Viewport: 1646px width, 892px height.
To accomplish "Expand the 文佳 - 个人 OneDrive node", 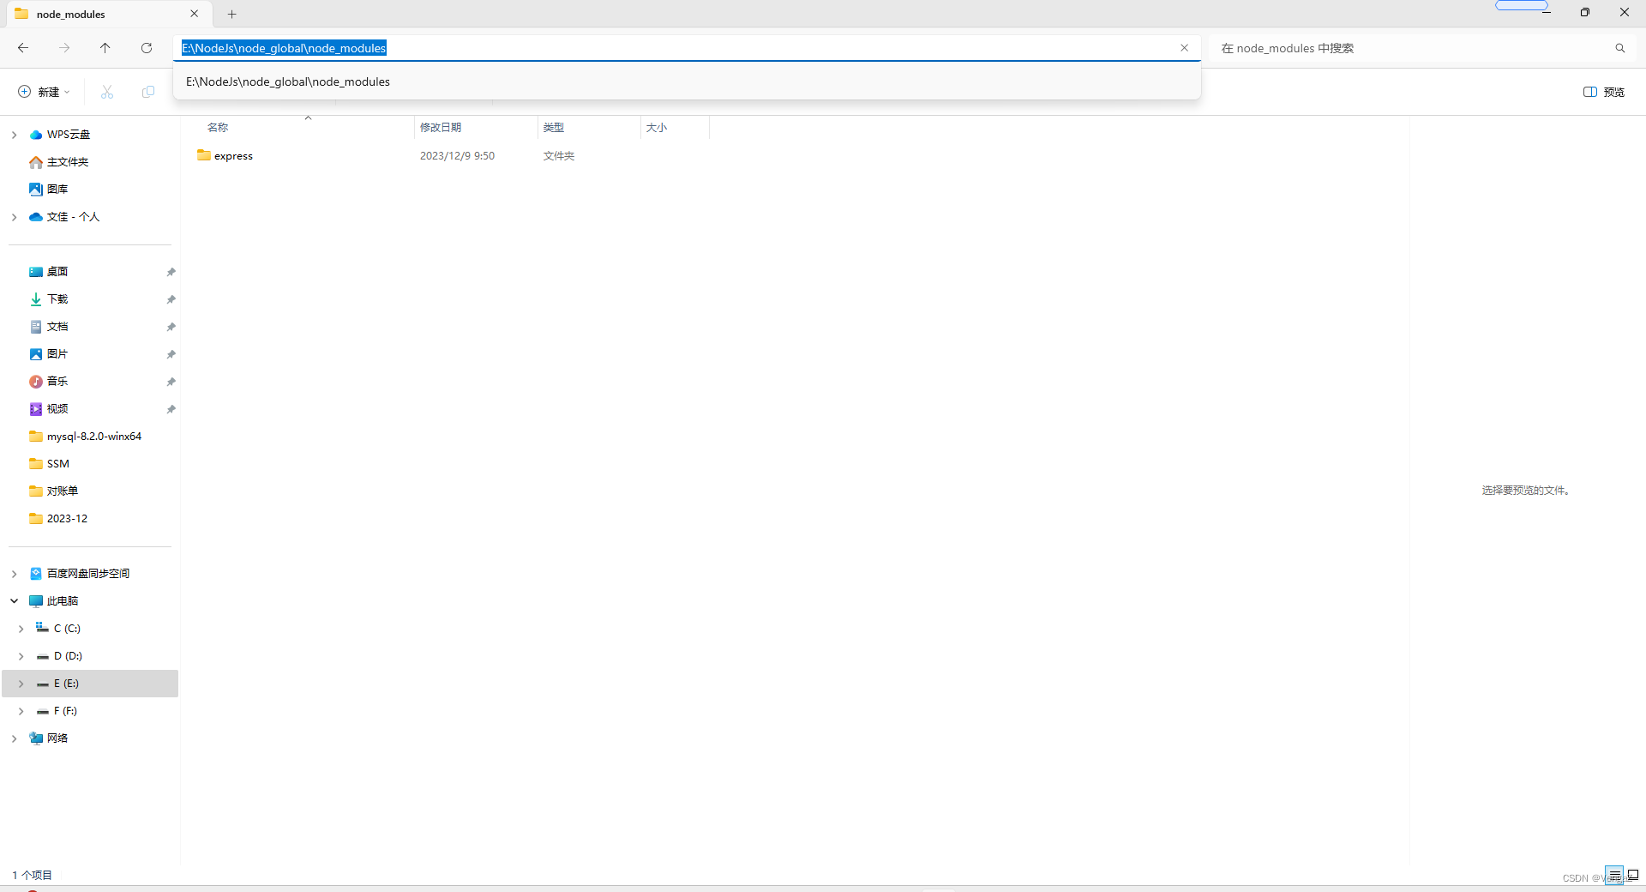I will click(14, 217).
